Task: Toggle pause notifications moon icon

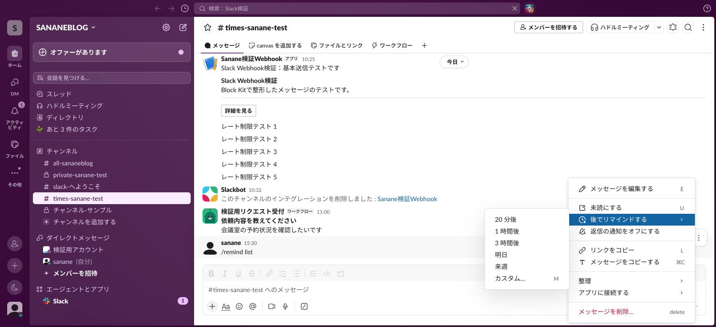Action: pos(15,287)
